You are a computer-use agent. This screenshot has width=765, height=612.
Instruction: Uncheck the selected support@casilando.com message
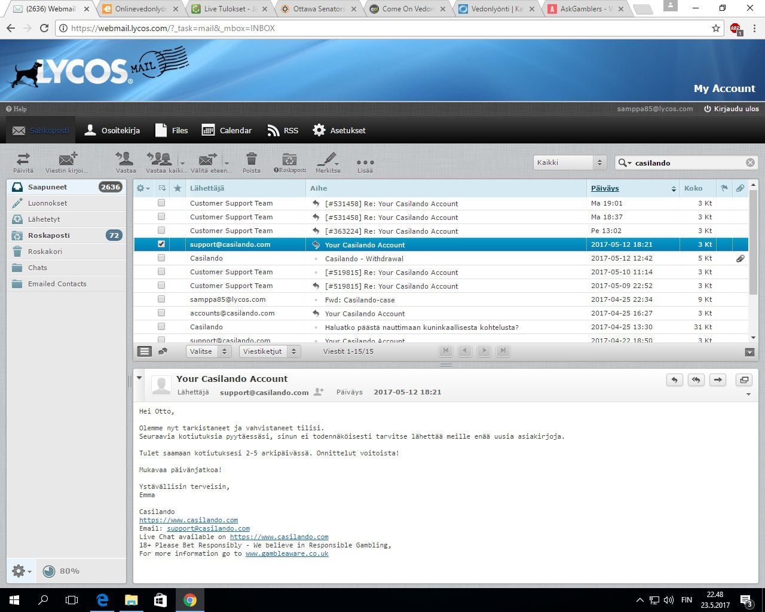[x=161, y=244]
